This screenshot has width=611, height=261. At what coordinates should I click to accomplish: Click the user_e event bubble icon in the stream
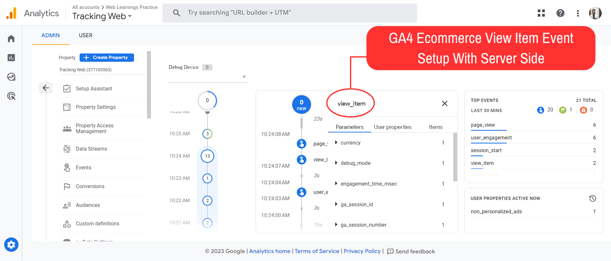[302, 192]
